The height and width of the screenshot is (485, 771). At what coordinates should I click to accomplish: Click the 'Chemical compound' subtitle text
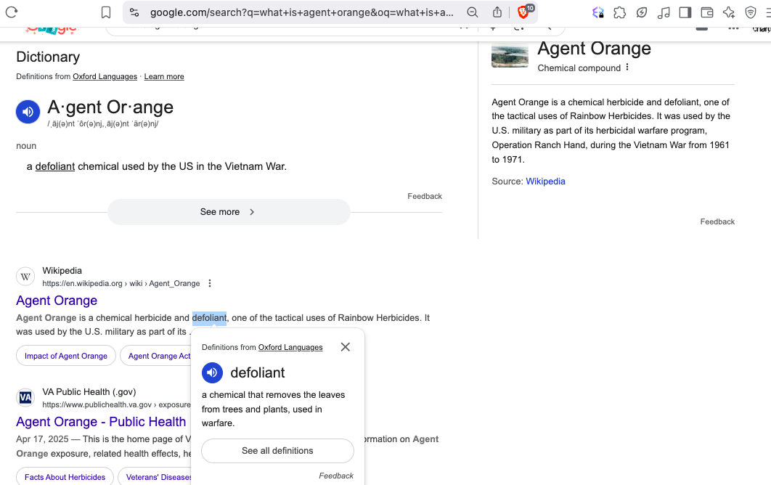click(x=579, y=68)
